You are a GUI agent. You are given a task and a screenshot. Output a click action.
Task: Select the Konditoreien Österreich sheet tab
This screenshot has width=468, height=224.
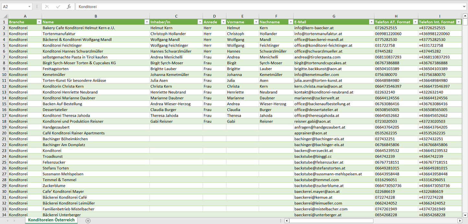pos(51,220)
